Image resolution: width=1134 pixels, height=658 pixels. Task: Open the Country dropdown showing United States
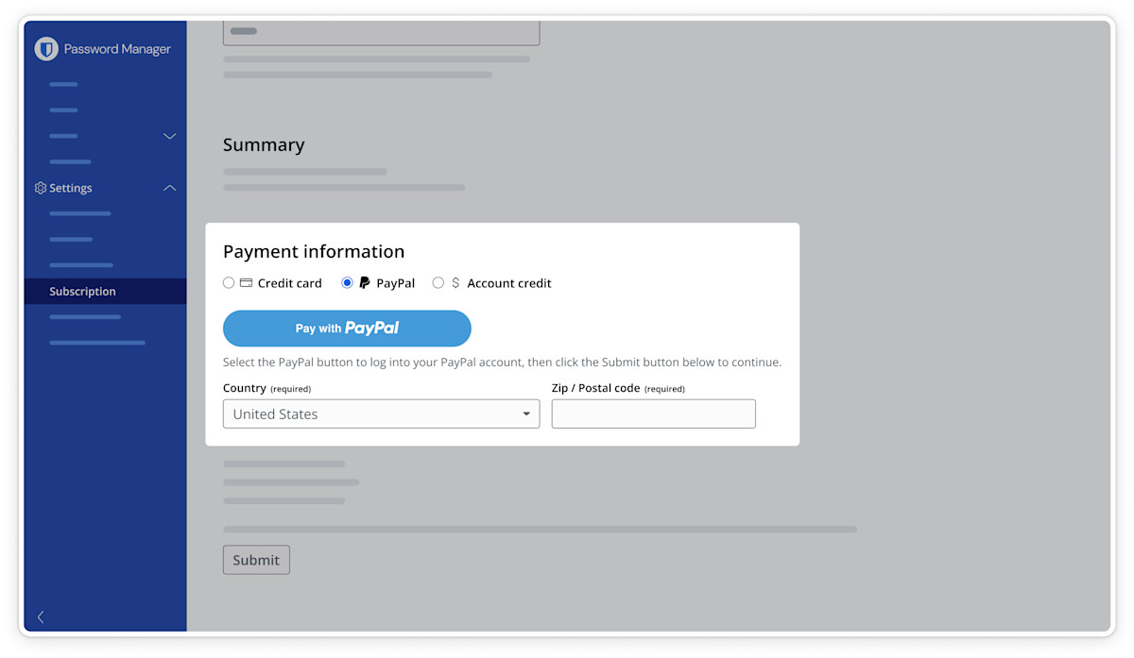click(381, 413)
